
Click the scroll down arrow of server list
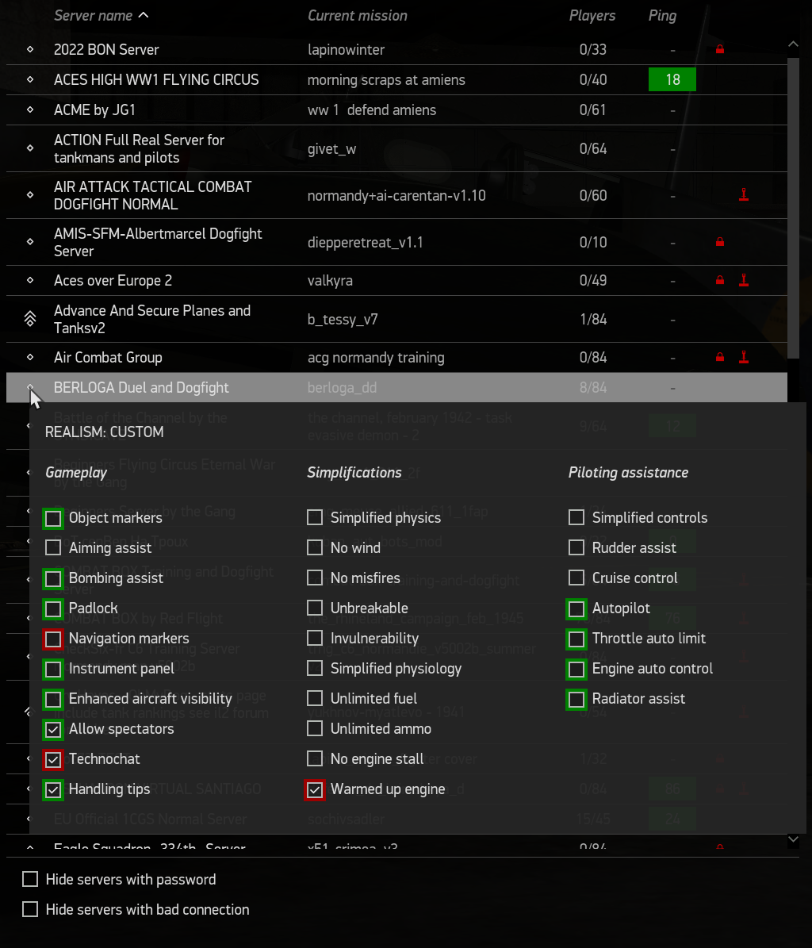pyautogui.click(x=793, y=839)
